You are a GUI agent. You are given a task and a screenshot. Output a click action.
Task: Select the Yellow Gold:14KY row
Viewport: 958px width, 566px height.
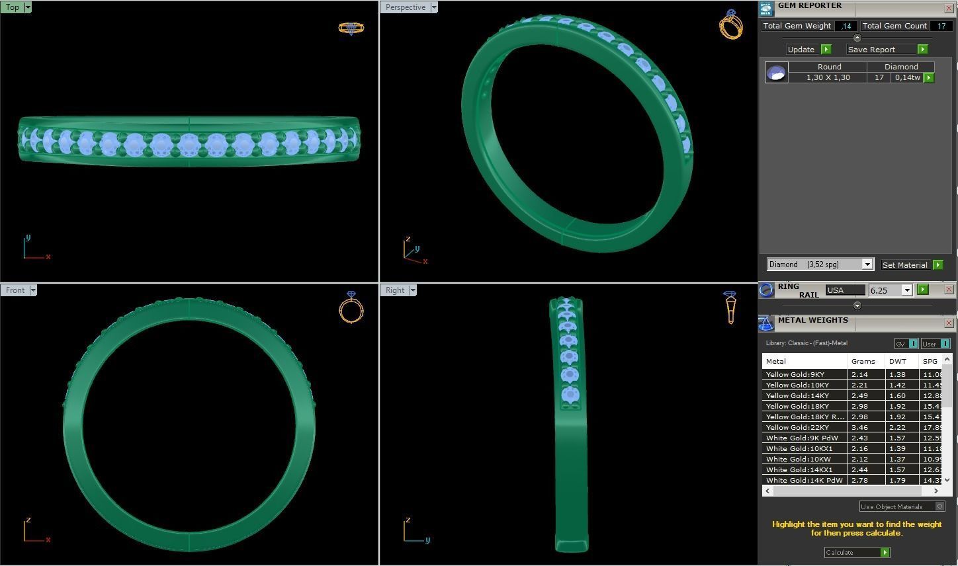point(852,395)
